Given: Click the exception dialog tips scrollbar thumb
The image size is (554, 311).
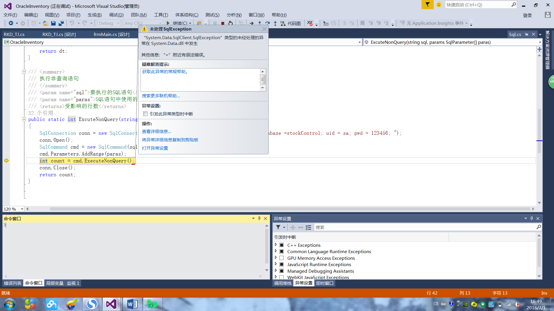Looking at the screenshot, I should [263, 79].
